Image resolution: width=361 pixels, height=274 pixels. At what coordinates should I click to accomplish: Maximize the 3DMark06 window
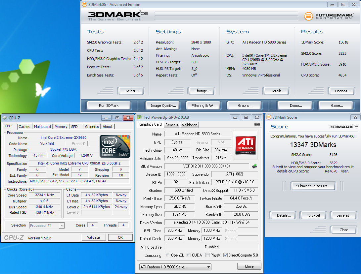pos(343,4)
